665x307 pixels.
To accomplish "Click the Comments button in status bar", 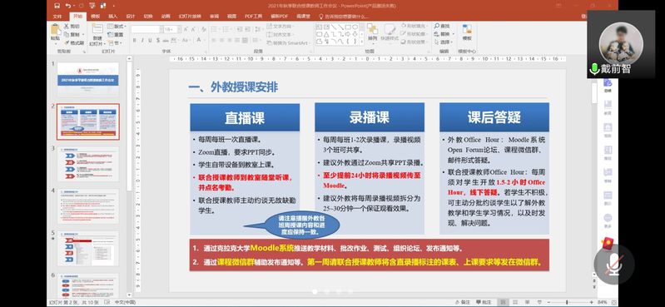I will pyautogui.click(x=483, y=302).
